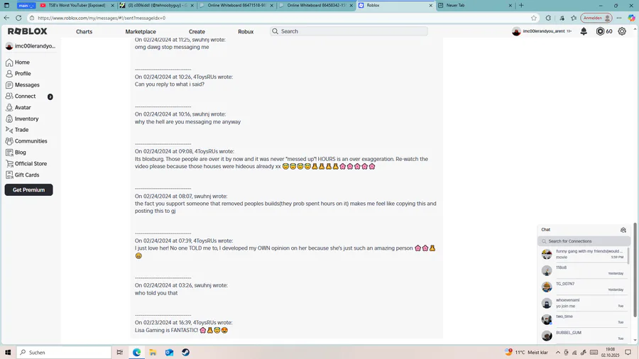Open Marketplace in Roblox navigation

point(141,31)
